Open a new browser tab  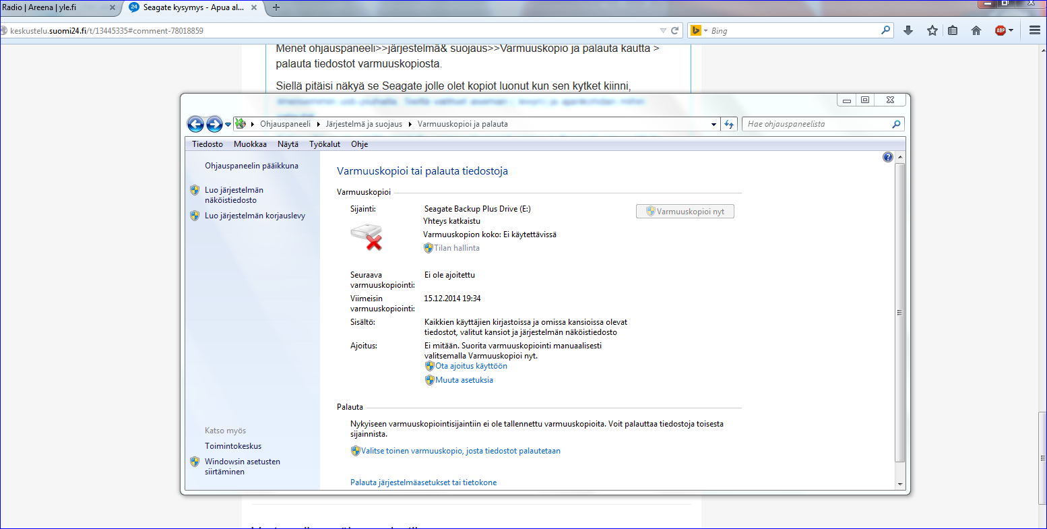276,7
